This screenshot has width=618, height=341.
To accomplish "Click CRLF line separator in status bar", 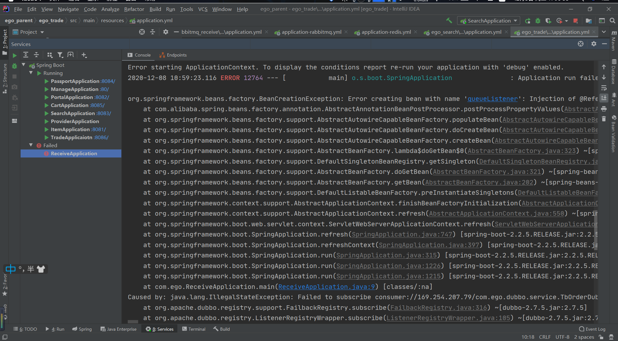I will point(545,337).
